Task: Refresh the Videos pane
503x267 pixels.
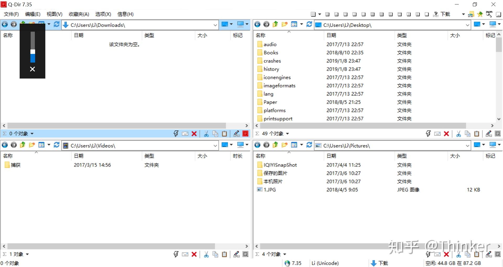Action: click(x=56, y=145)
